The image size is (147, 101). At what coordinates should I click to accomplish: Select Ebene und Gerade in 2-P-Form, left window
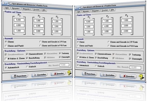[53, 42]
